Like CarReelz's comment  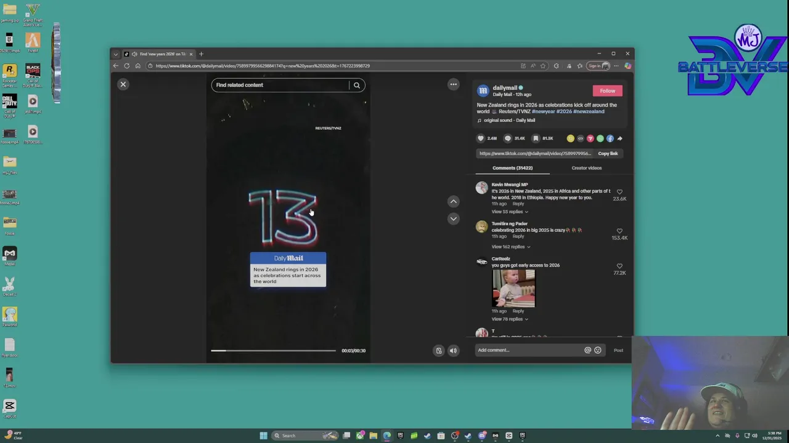pos(619,266)
